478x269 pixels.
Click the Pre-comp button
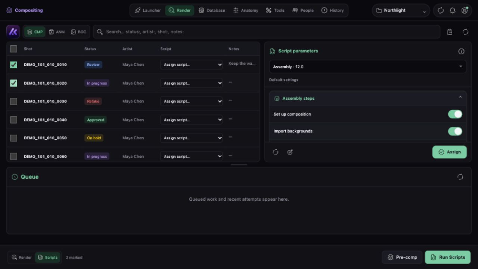pyautogui.click(x=402, y=257)
